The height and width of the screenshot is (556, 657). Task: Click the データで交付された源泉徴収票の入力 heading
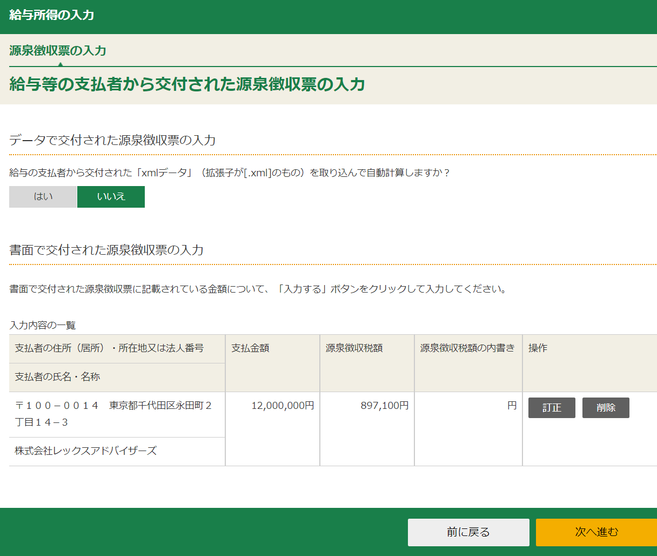click(112, 141)
